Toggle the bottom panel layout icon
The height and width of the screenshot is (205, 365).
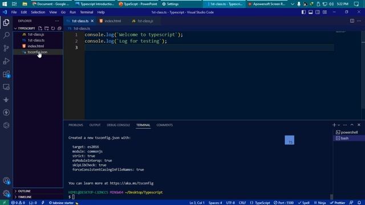[310, 12]
